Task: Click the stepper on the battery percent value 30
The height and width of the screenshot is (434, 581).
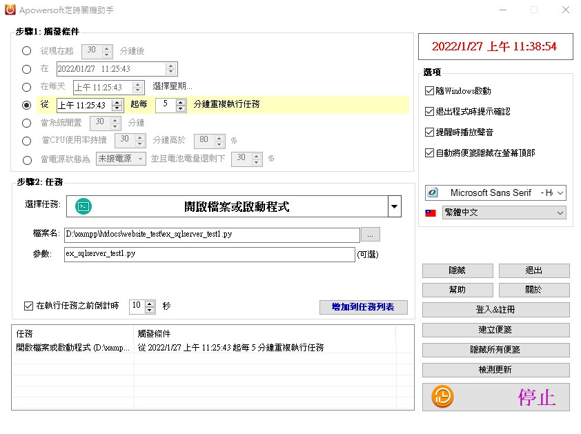Action: 257,159
